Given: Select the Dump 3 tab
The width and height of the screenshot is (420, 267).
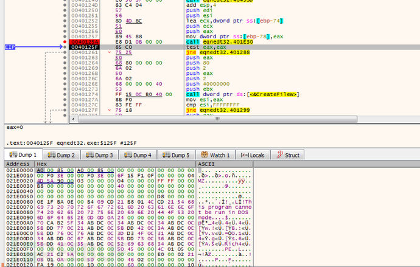Looking at the screenshot, I should click(x=100, y=155).
